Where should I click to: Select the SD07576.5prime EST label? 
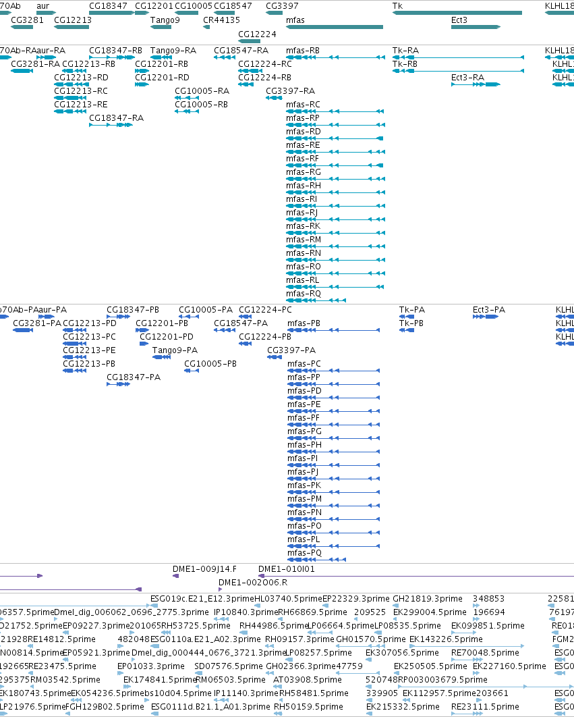pyautogui.click(x=229, y=666)
